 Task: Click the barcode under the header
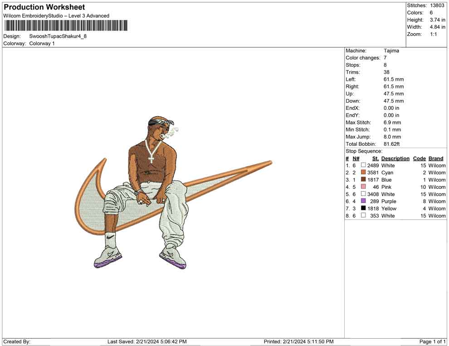66,25
